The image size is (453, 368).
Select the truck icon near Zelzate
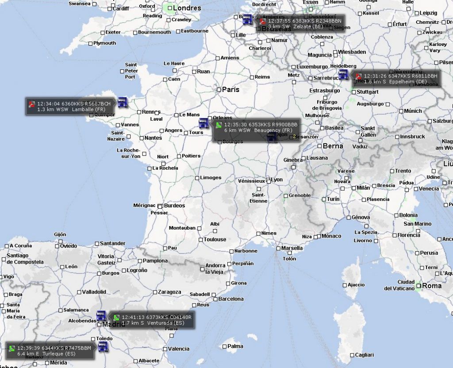tap(247, 19)
